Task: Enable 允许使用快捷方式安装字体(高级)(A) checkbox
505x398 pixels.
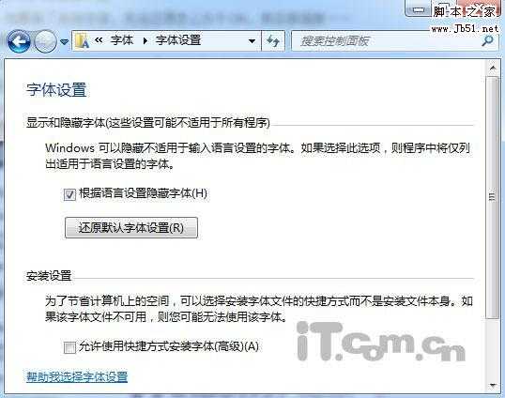Action: (x=69, y=347)
